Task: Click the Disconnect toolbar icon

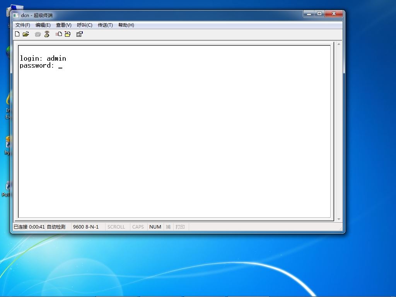Action: 47,34
